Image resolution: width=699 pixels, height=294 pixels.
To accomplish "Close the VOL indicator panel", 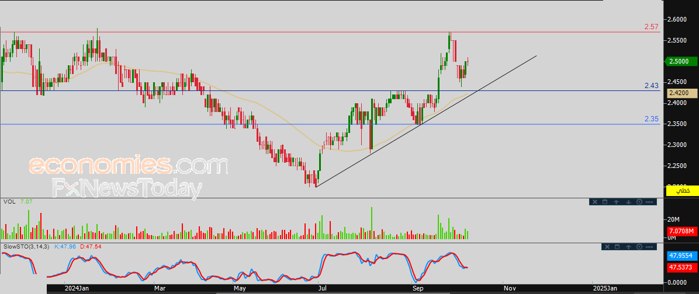I will (x=595, y=202).
